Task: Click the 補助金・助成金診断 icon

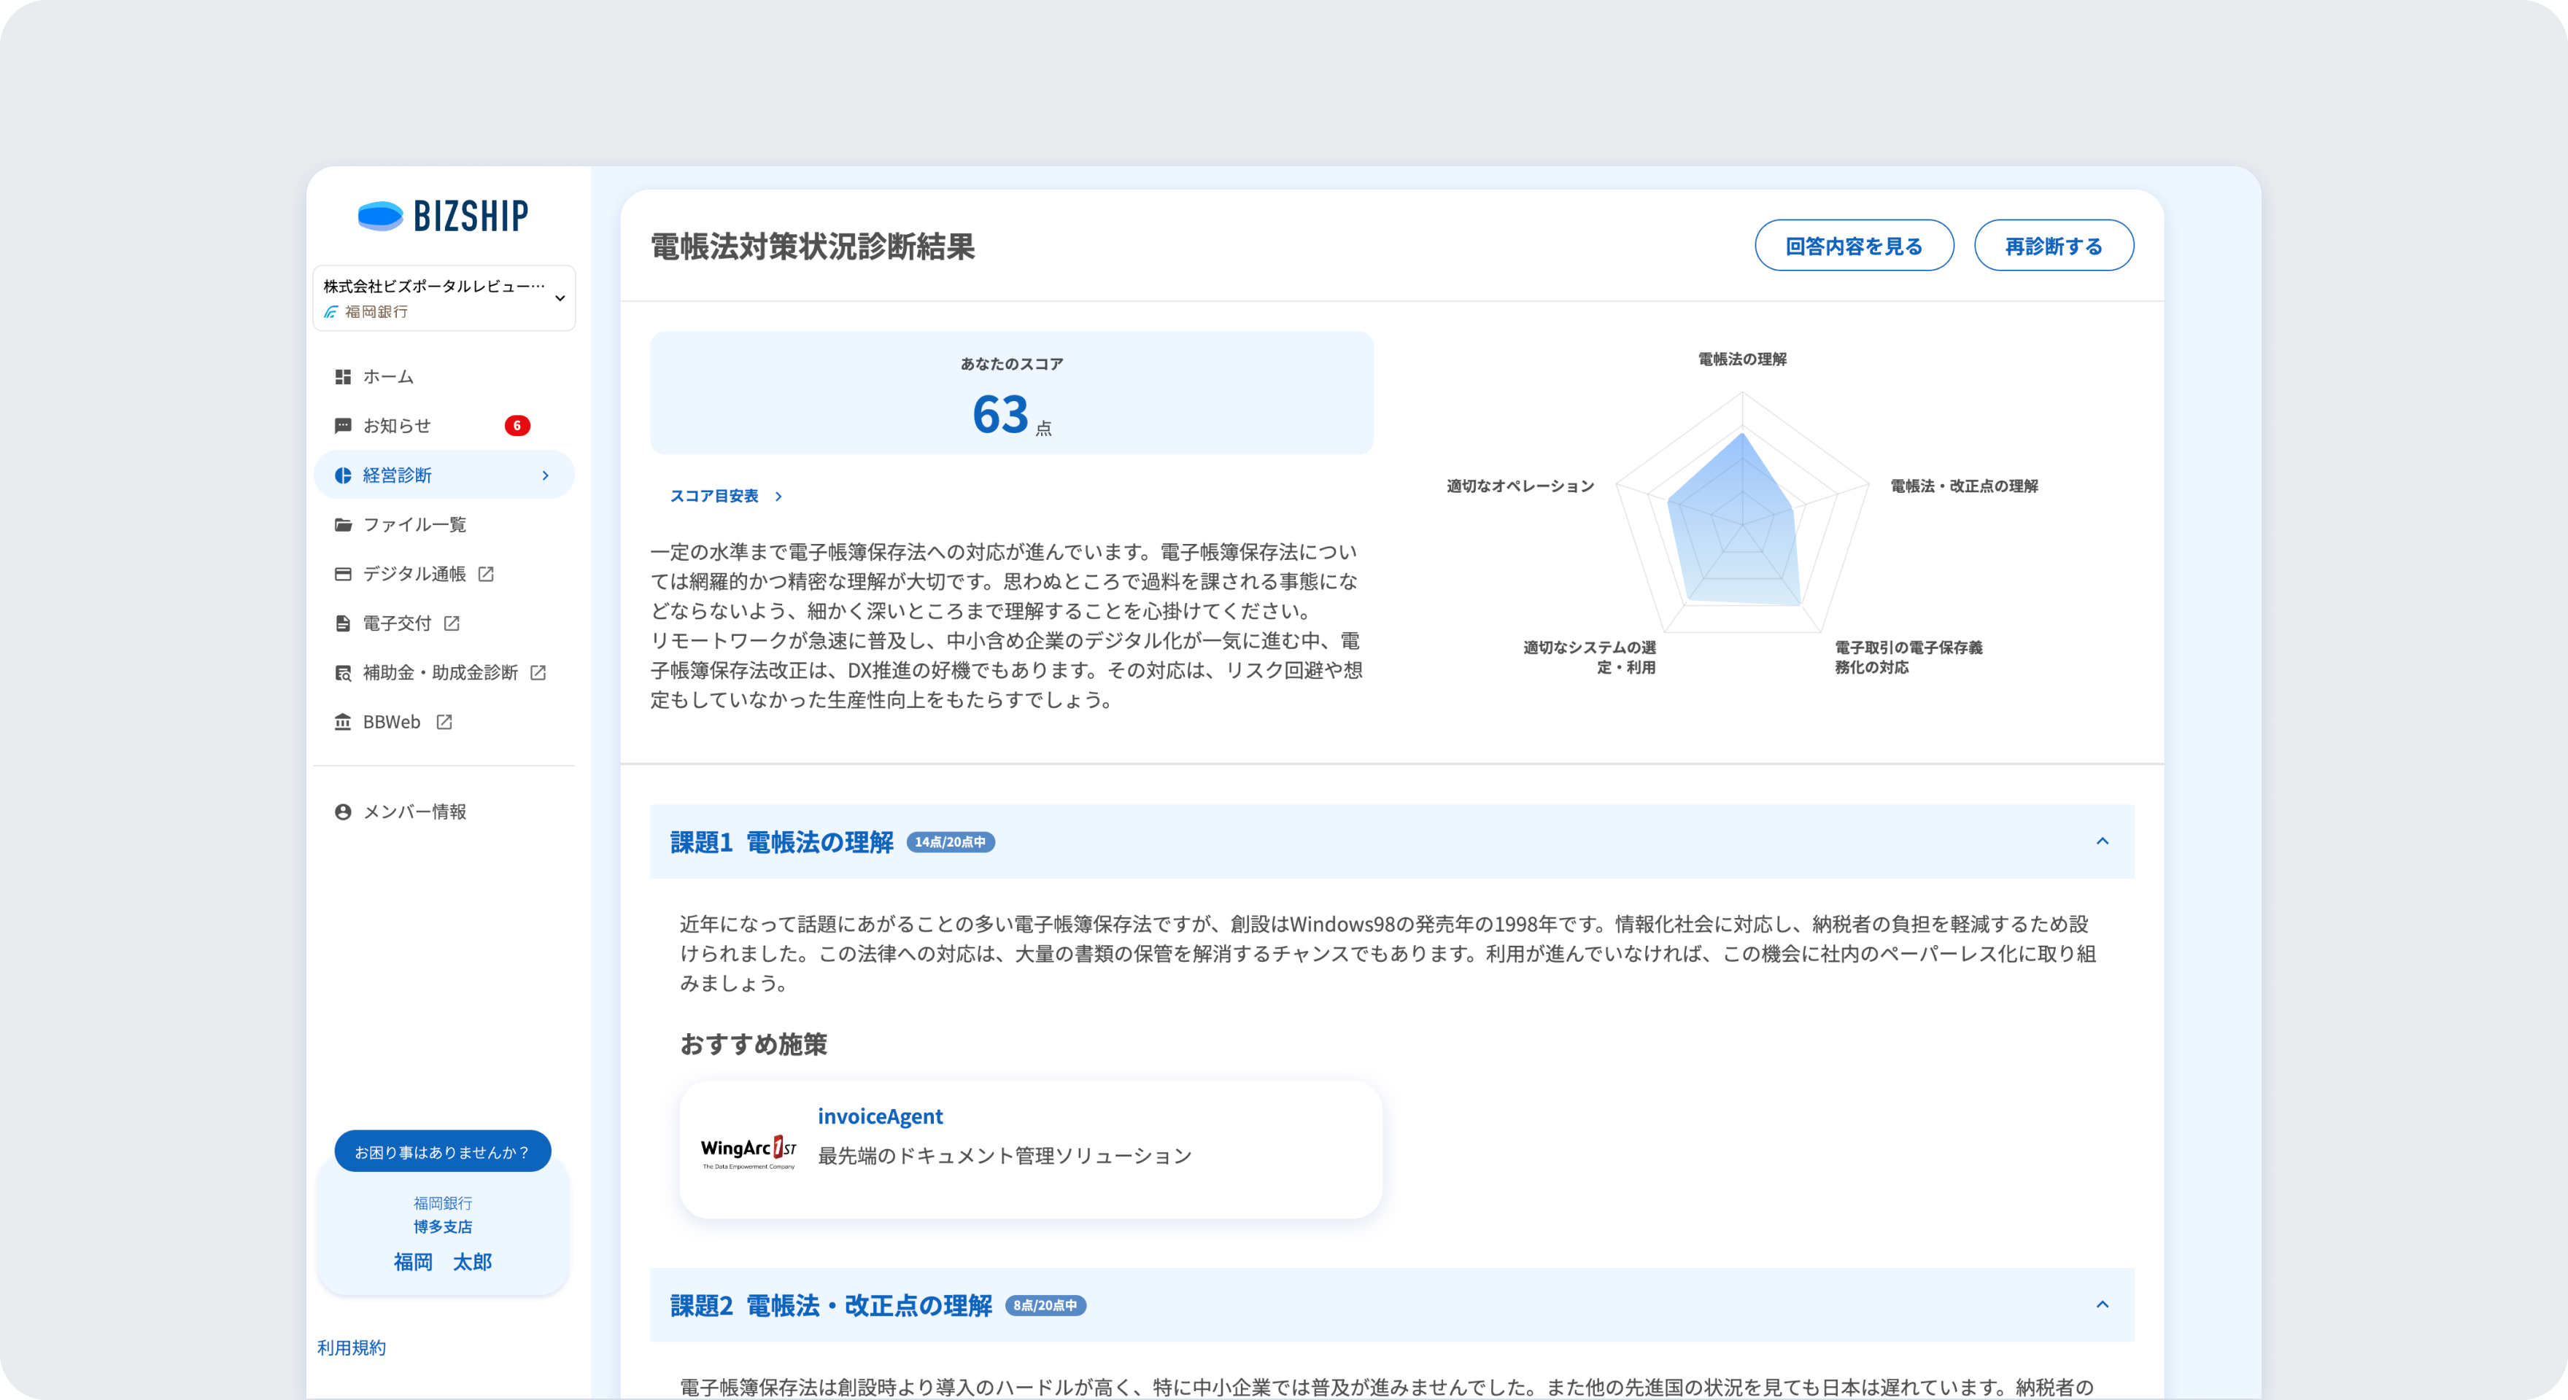Action: (340, 672)
